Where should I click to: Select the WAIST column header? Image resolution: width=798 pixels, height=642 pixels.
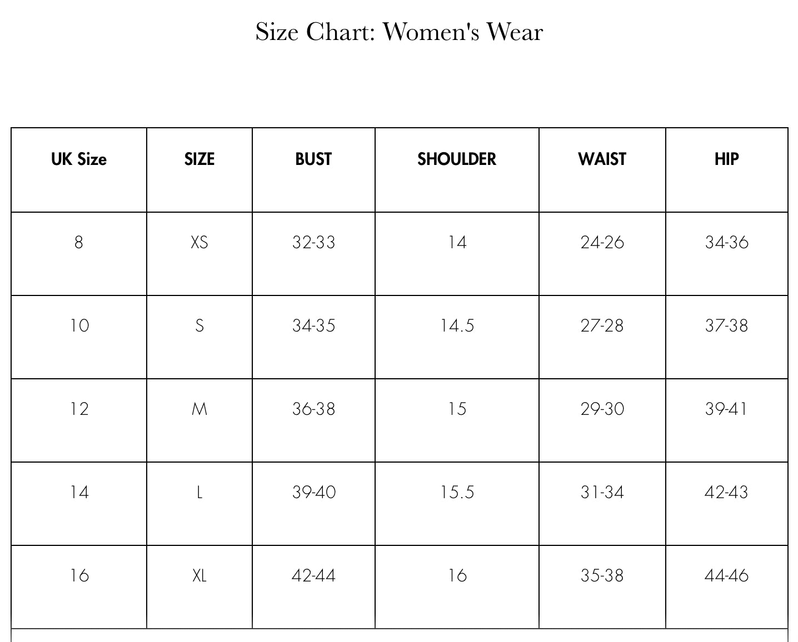click(x=602, y=159)
